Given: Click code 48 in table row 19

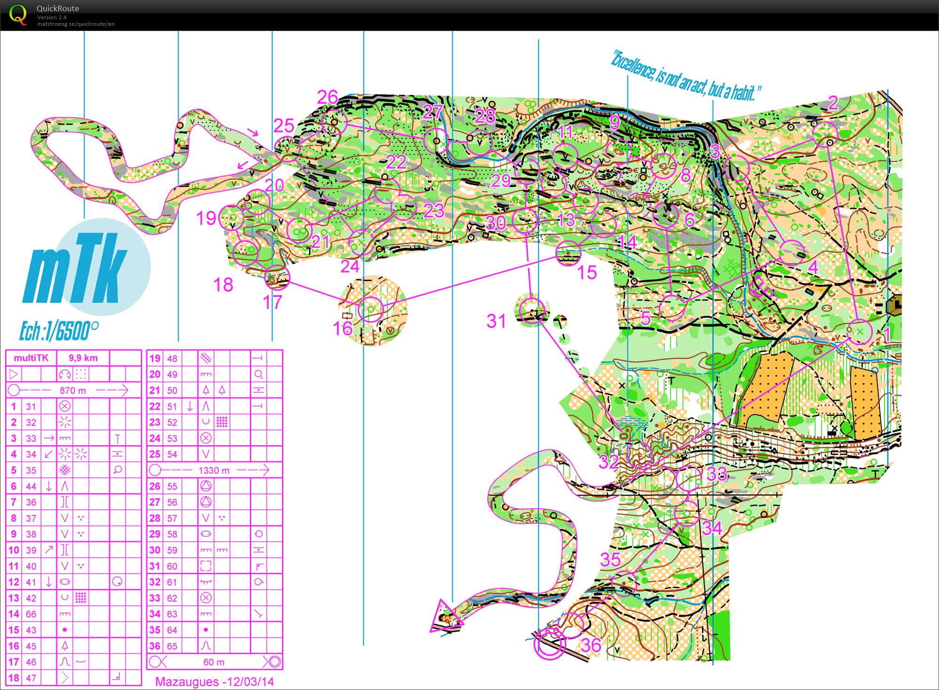Looking at the screenshot, I should 172,358.
